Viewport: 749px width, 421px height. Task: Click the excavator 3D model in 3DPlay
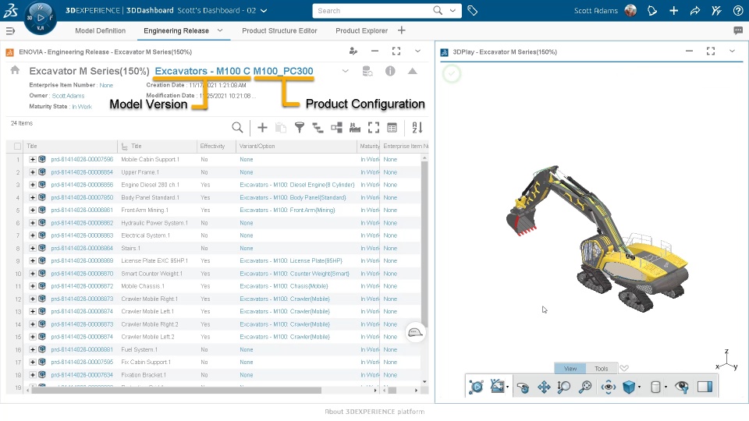click(x=597, y=239)
